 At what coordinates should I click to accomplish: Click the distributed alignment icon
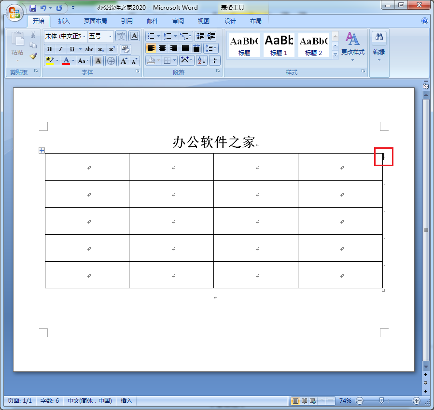coord(196,48)
